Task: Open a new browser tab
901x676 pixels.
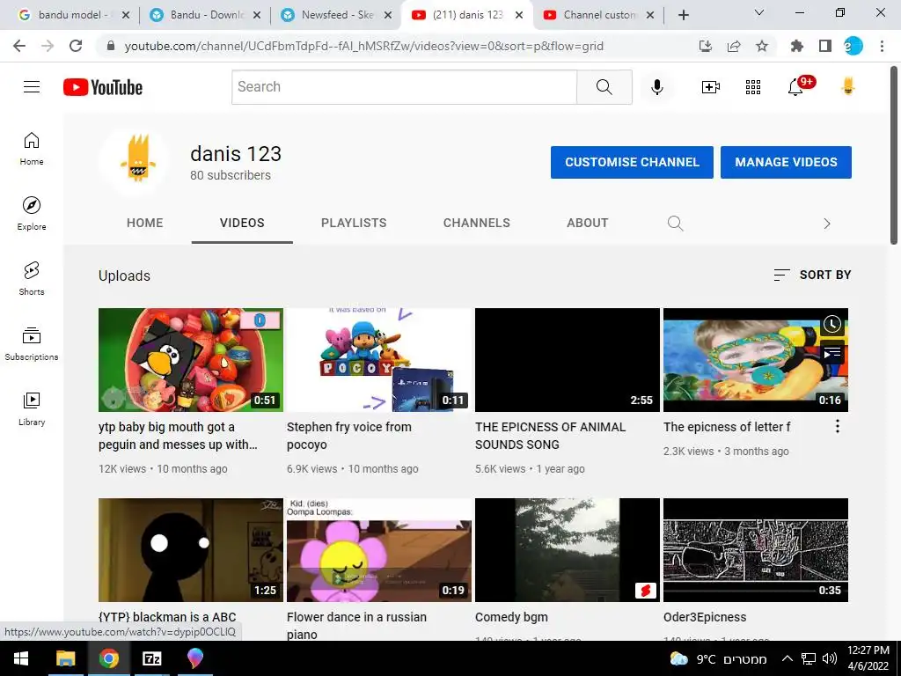Action: pos(683,15)
